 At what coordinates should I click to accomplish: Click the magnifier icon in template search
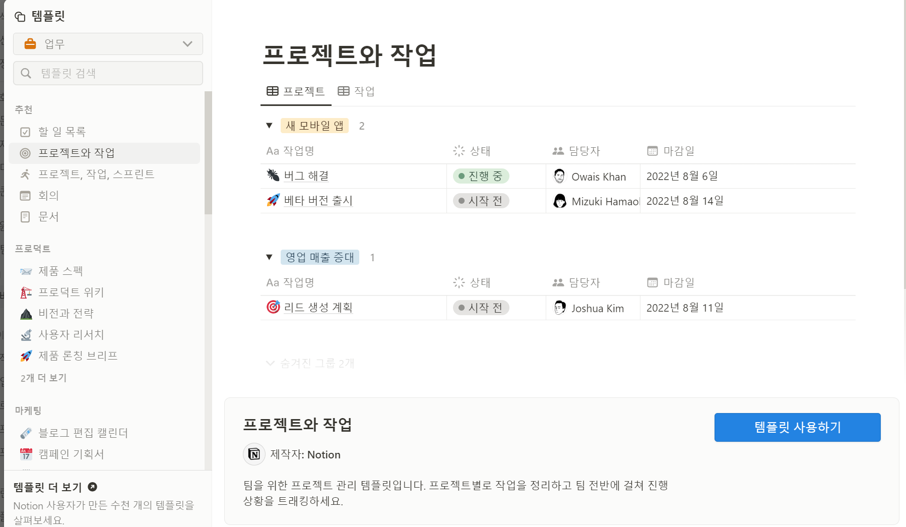(x=26, y=74)
